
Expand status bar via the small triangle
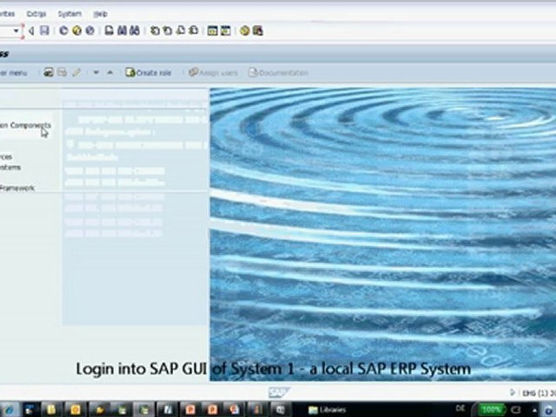tap(512, 392)
